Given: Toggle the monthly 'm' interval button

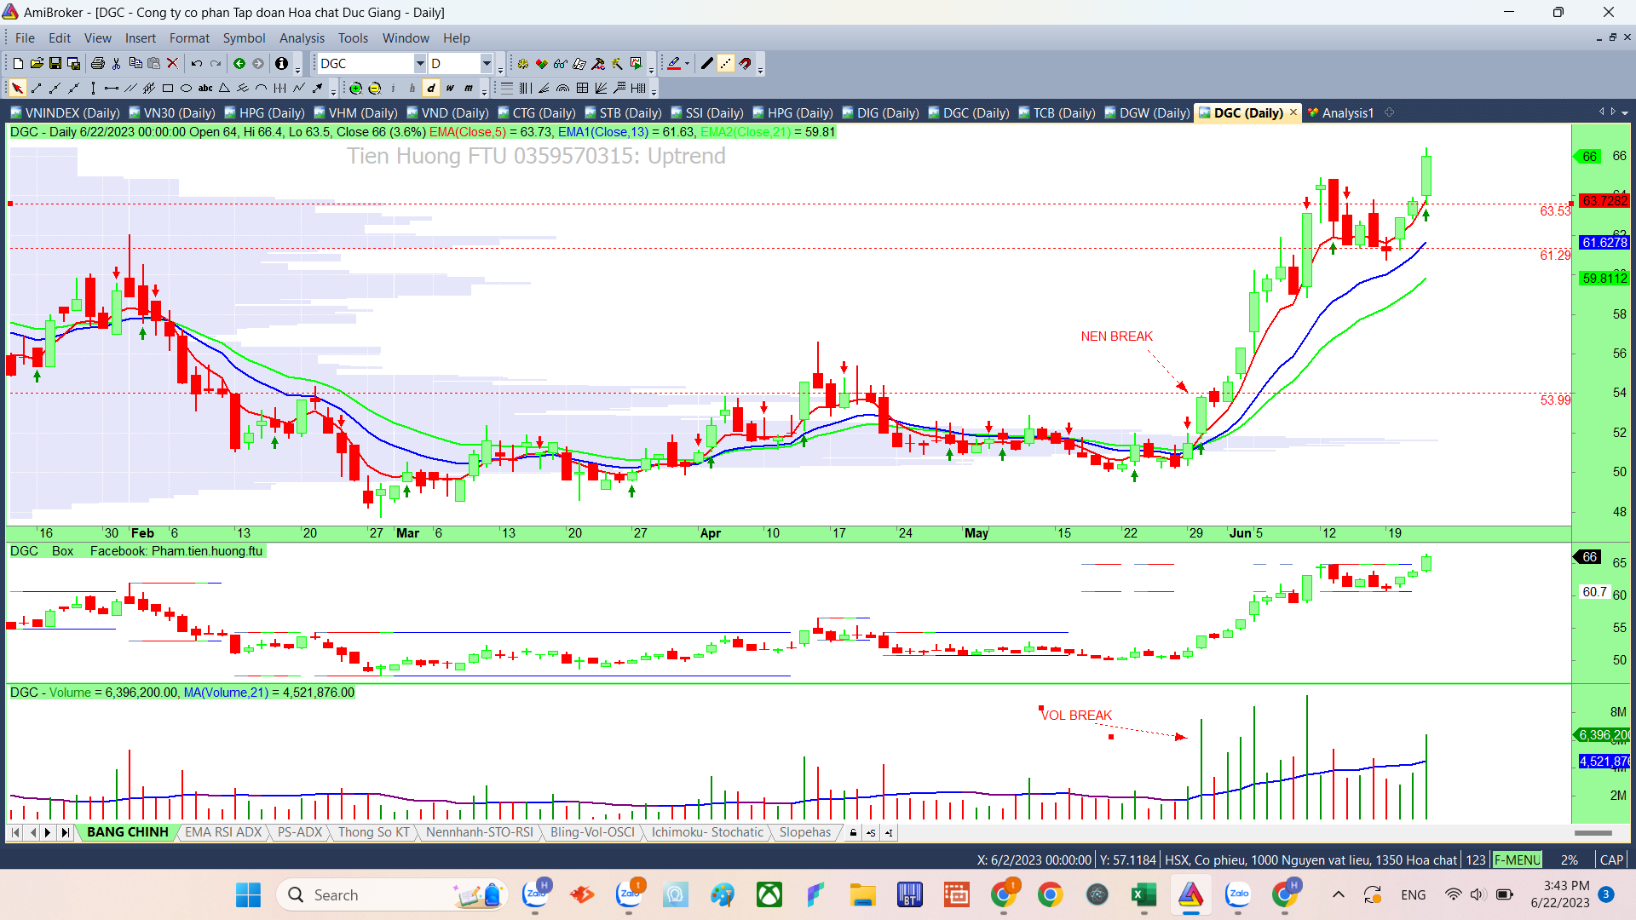Looking at the screenshot, I should (x=469, y=89).
